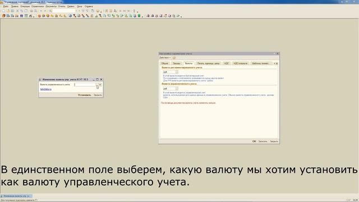359x202 pixels.
Task: Click the Cut toolbar icon
Action: [17, 11]
